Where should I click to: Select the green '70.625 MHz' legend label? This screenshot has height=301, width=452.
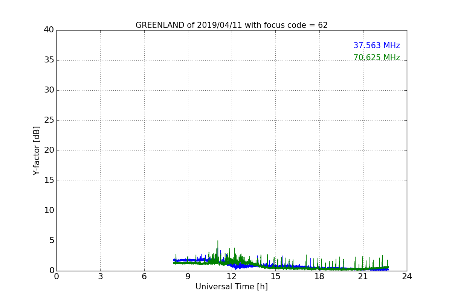377,58
